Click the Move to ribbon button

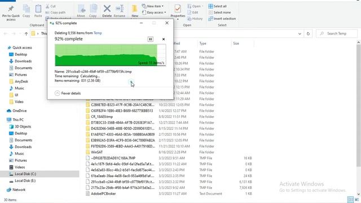pyautogui.click(x=81, y=11)
